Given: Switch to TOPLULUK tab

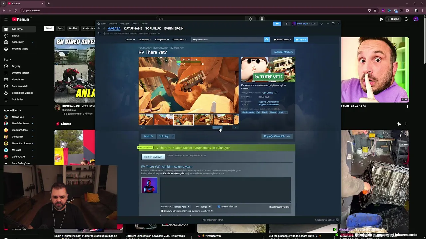Looking at the screenshot, I should (x=153, y=29).
